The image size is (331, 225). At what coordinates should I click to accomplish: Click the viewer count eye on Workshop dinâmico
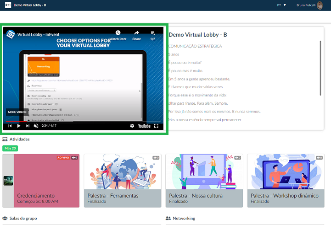(x=319, y=157)
